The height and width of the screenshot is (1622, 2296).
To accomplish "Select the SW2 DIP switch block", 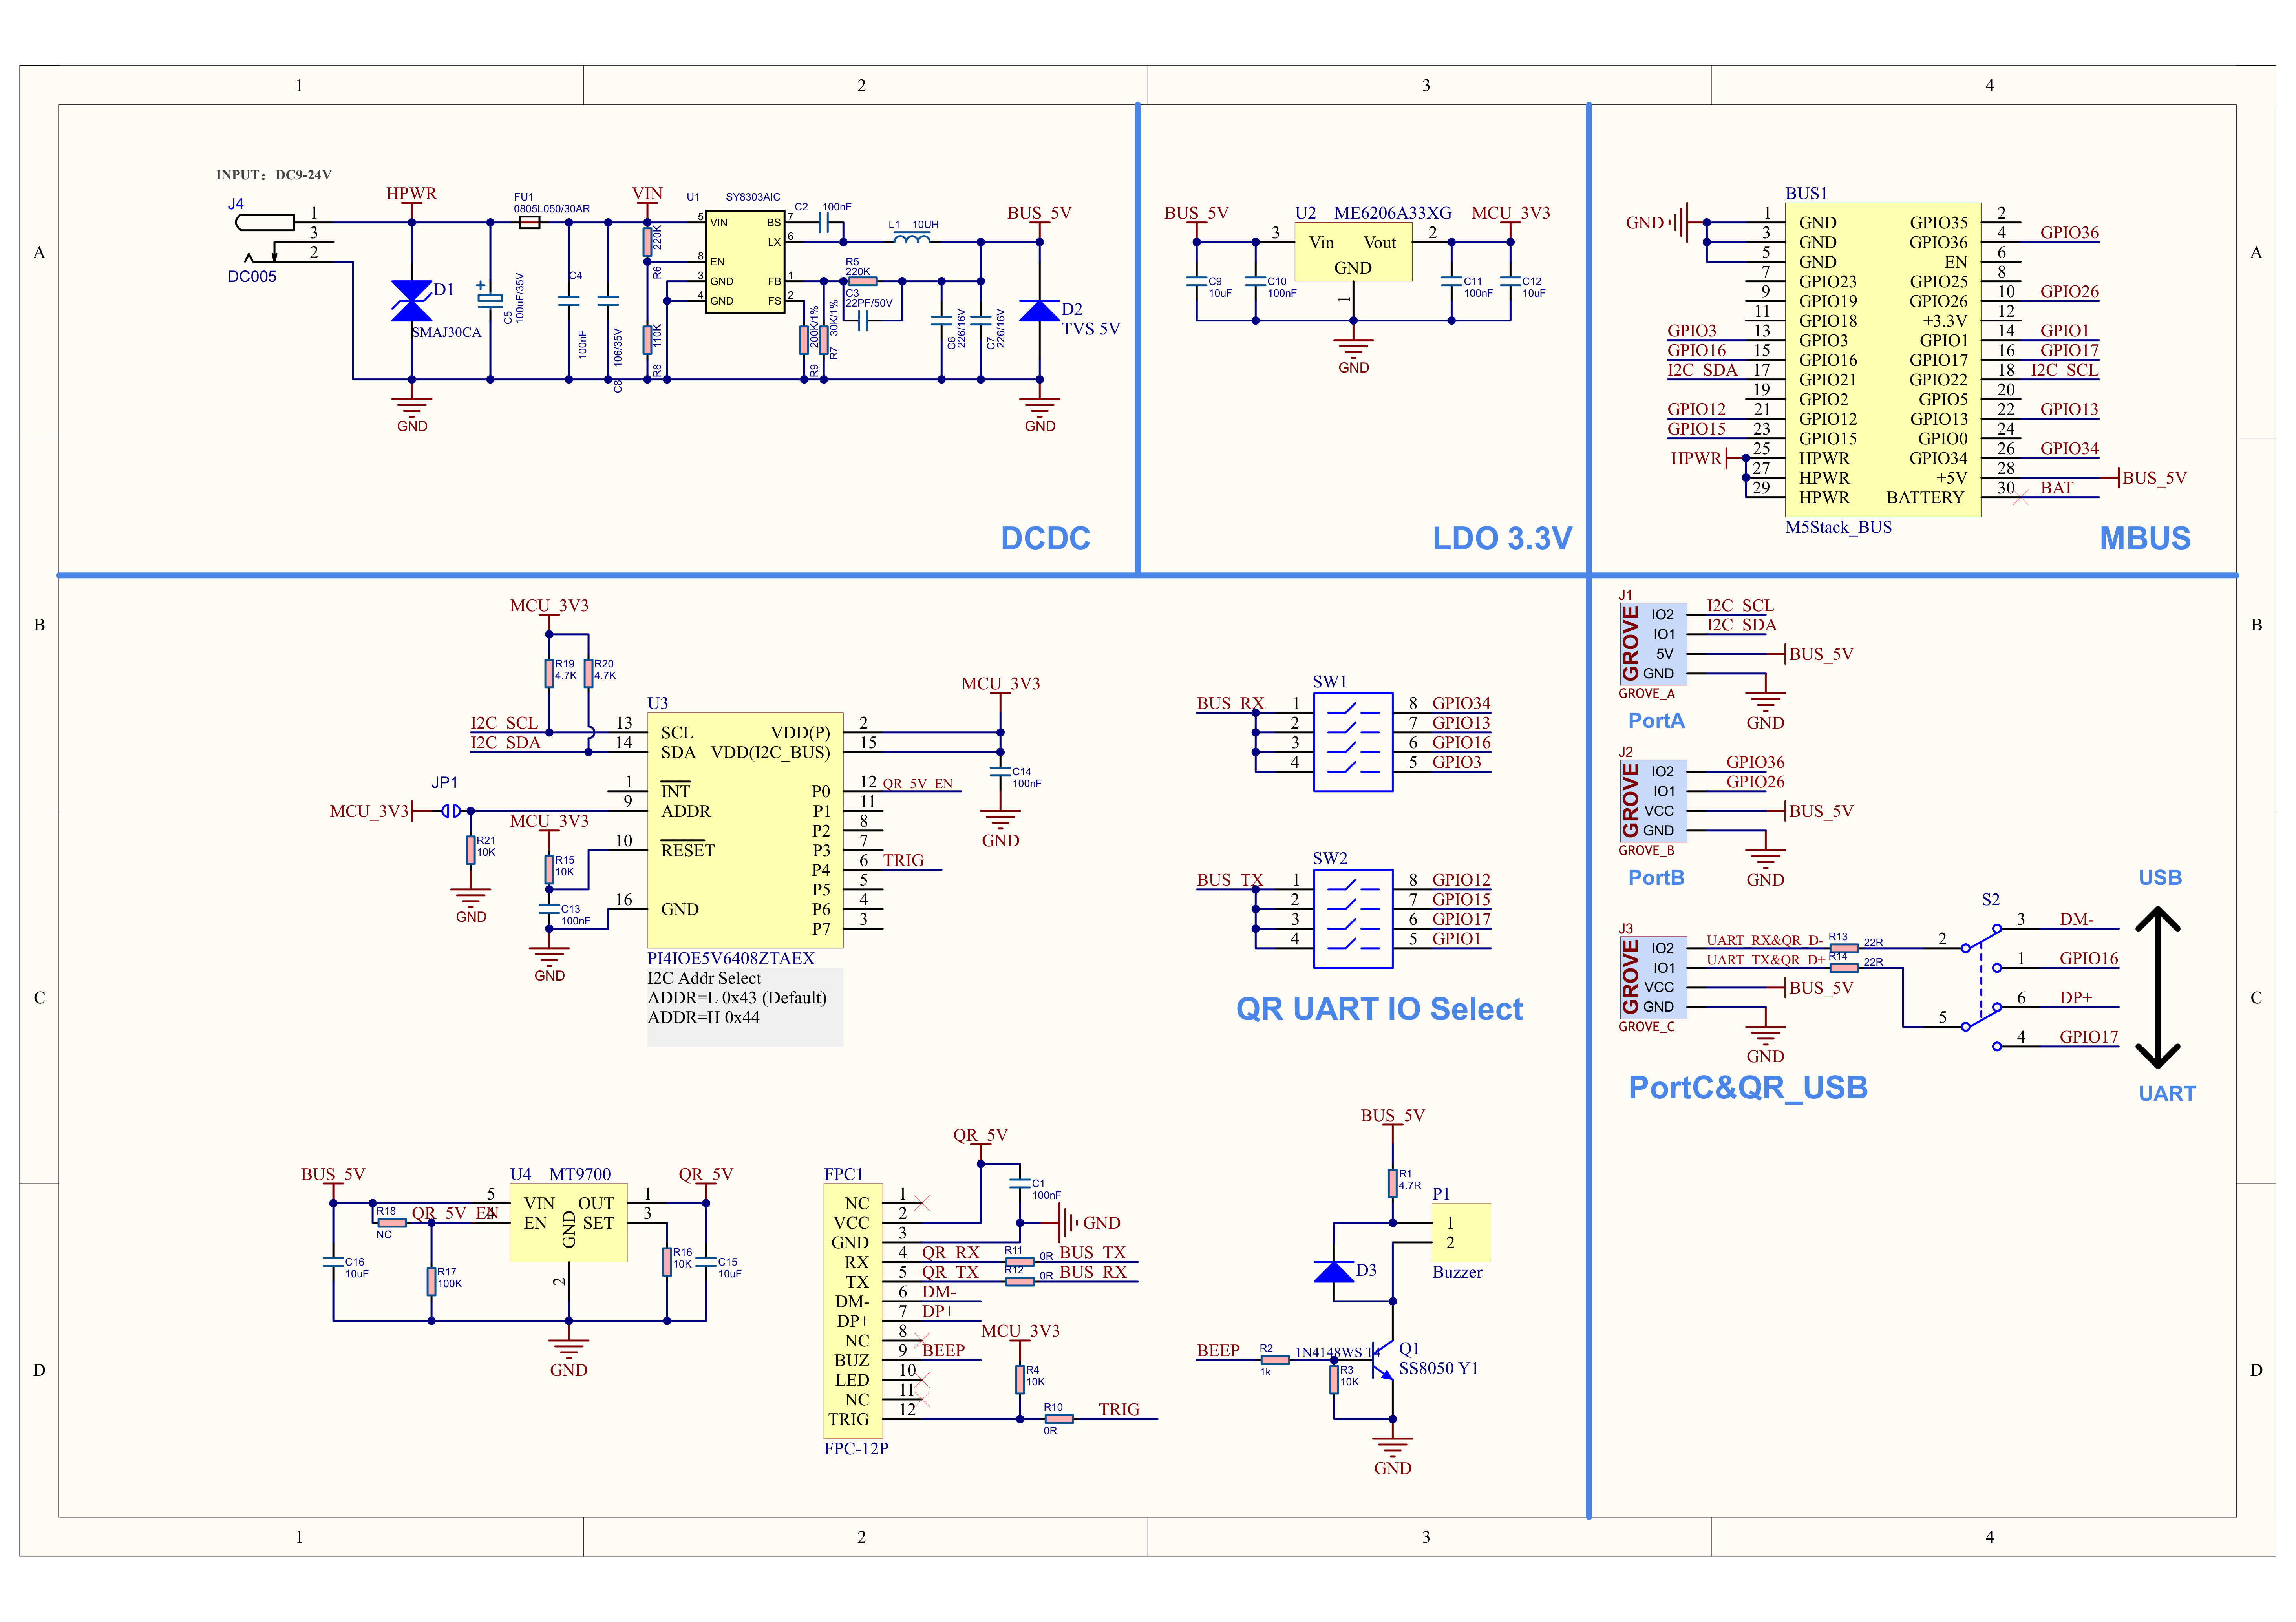I will [x=1353, y=918].
